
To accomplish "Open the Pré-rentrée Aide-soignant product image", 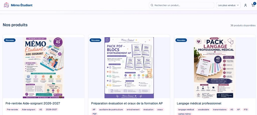I will click(43, 68).
